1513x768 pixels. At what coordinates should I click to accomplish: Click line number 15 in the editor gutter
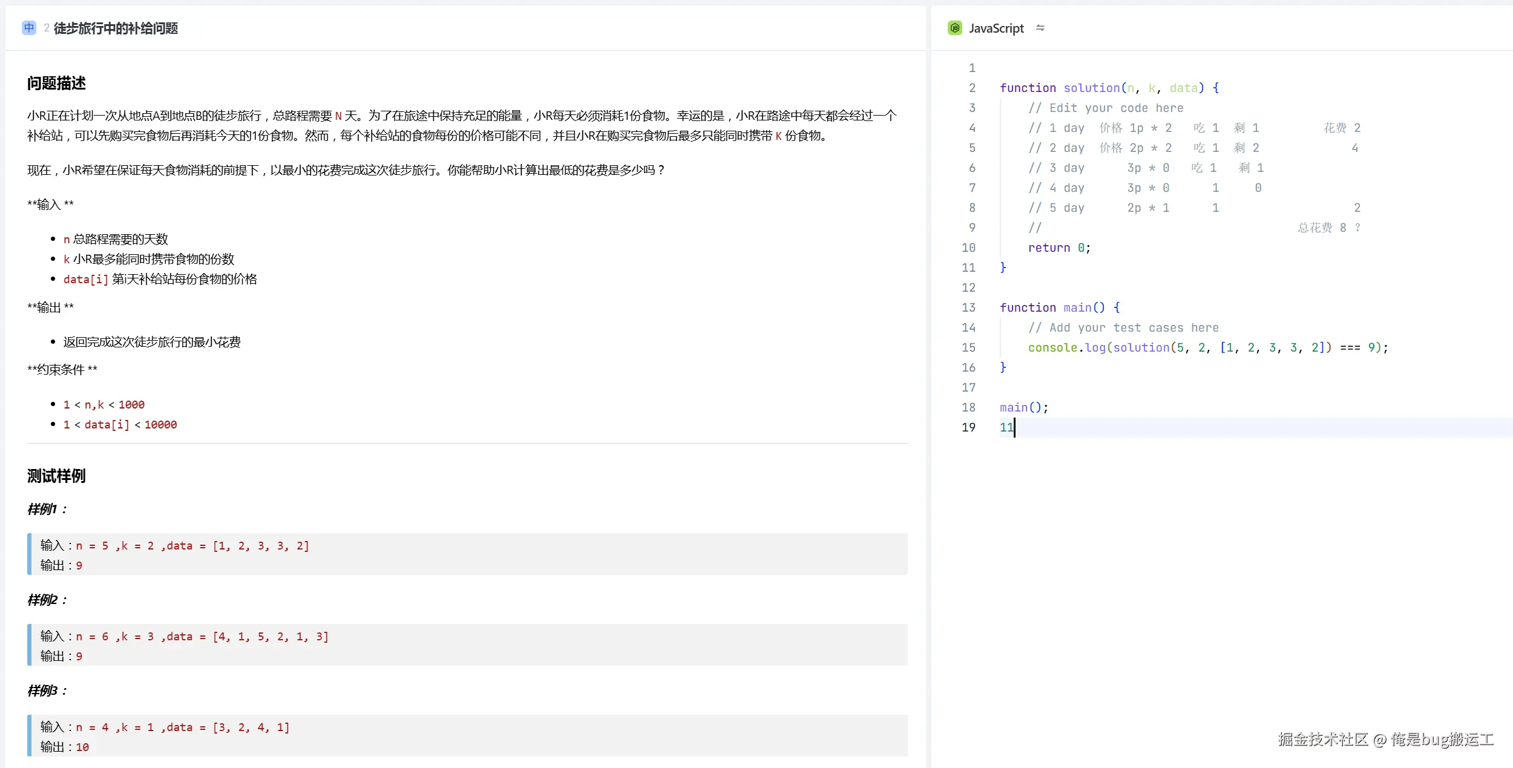[969, 347]
